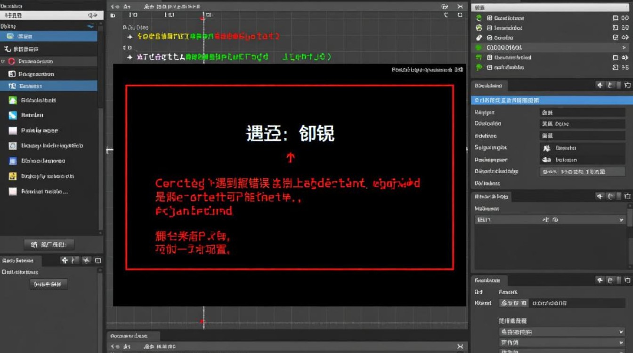Click square icon in middle right panel header
Viewport: 633px width, 353px height.
pos(627,196)
